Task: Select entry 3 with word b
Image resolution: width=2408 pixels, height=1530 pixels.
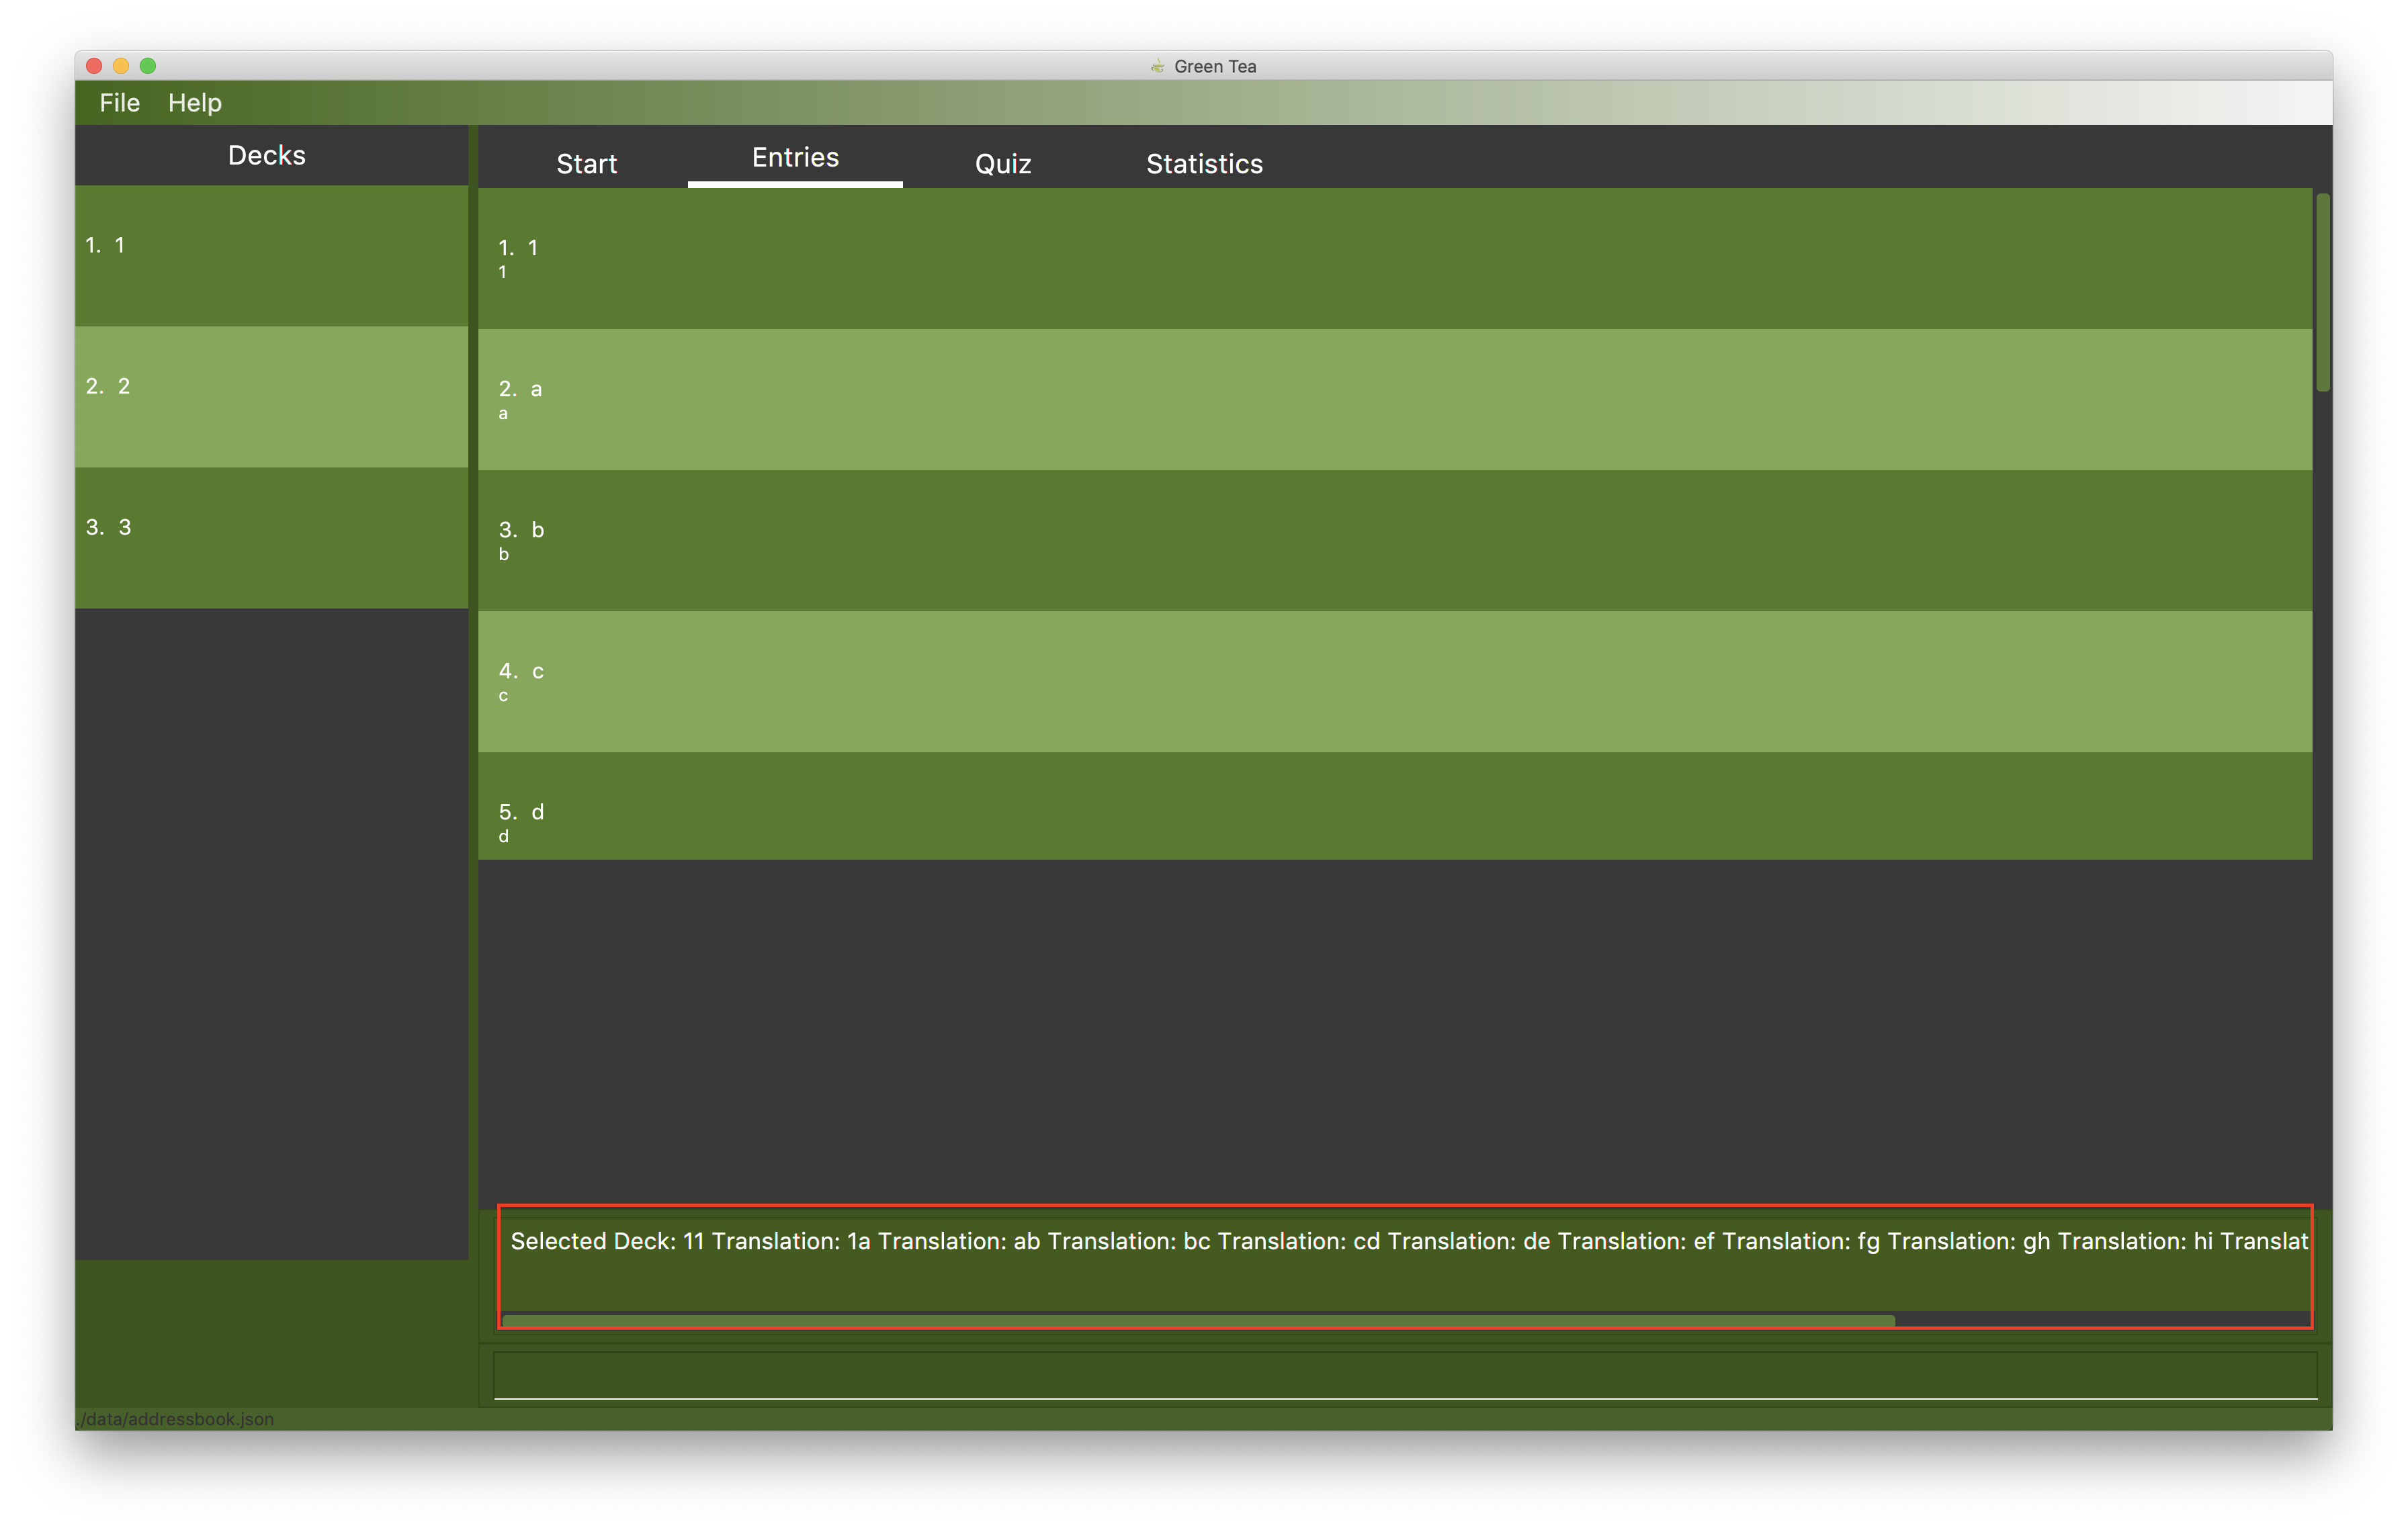Action: pyautogui.click(x=1394, y=539)
